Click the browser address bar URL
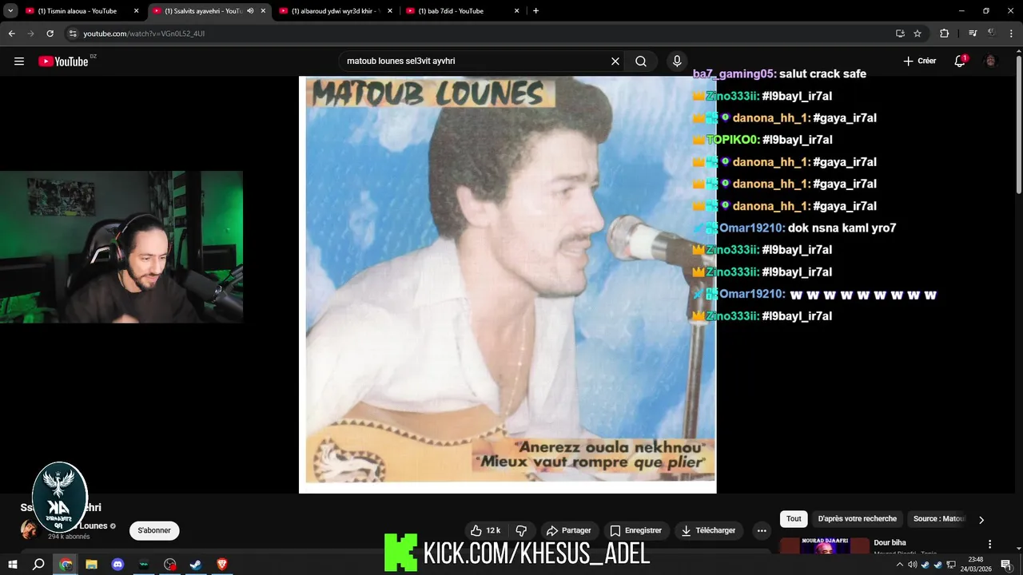 [x=144, y=34]
